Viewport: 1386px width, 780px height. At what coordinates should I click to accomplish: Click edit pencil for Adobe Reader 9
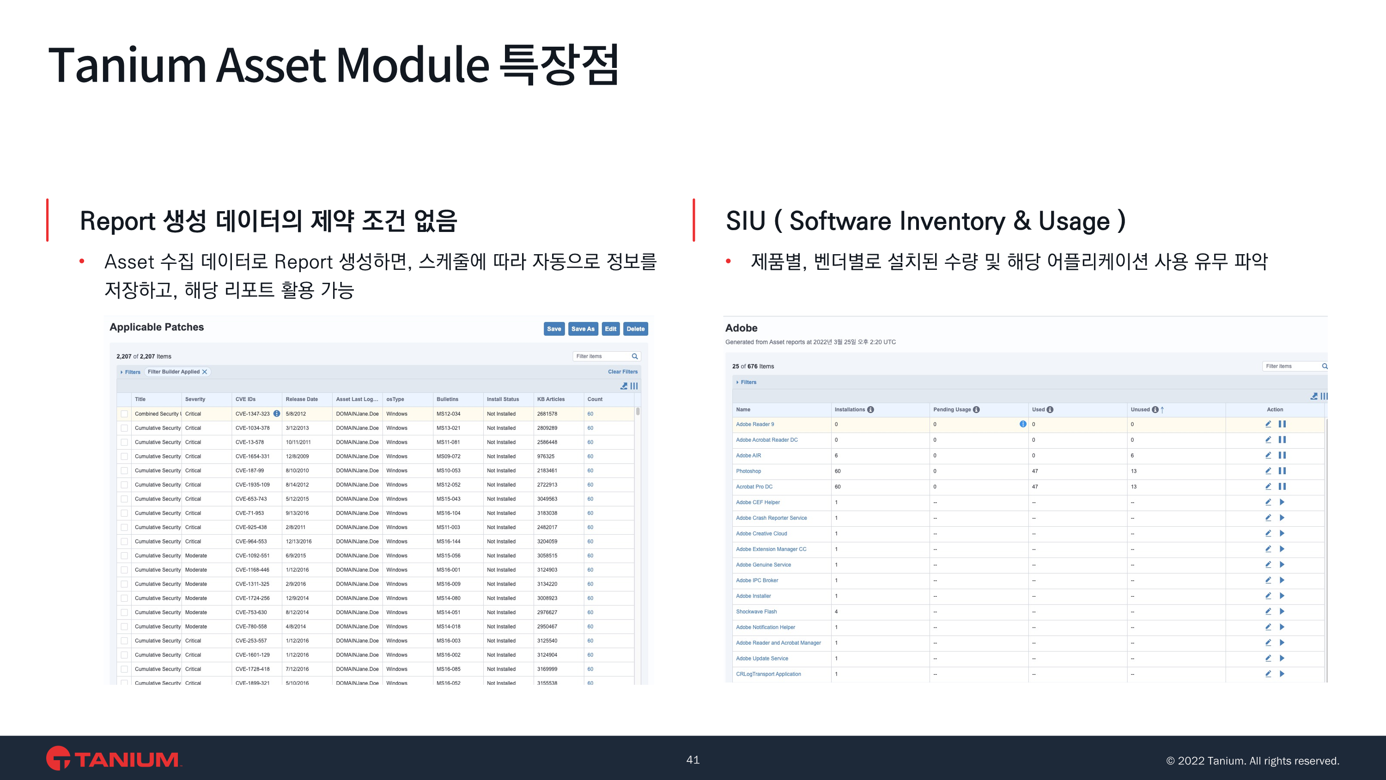tap(1268, 424)
